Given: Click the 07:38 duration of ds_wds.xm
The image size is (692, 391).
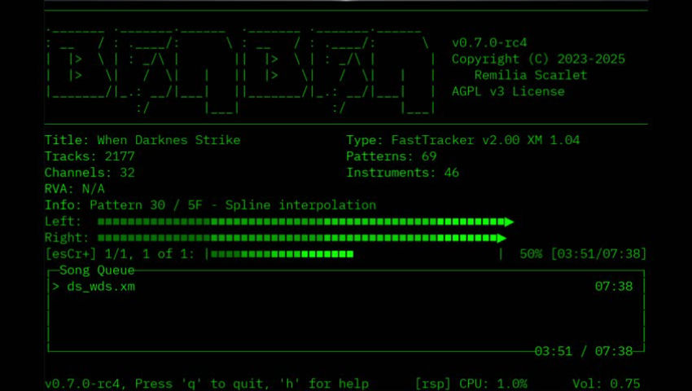Looking at the screenshot, I should pyautogui.click(x=614, y=287).
